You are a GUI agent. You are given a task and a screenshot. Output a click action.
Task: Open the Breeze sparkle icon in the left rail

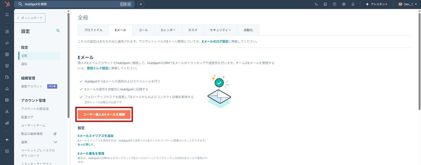[7, 140]
